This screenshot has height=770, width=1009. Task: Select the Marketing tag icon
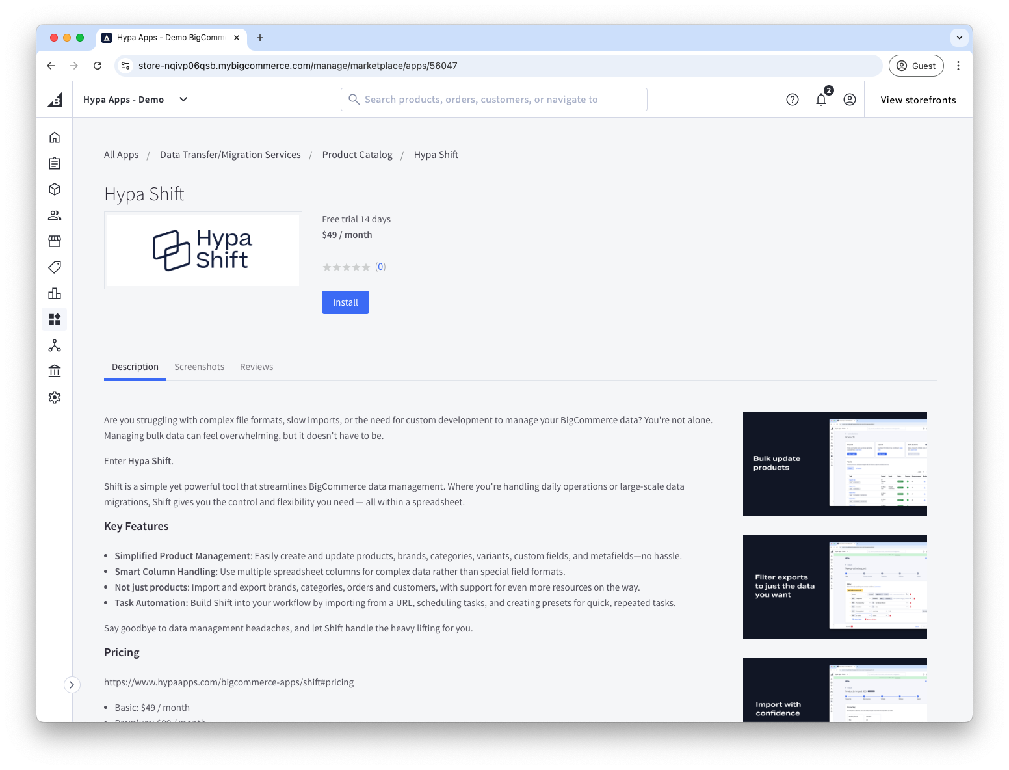point(55,267)
